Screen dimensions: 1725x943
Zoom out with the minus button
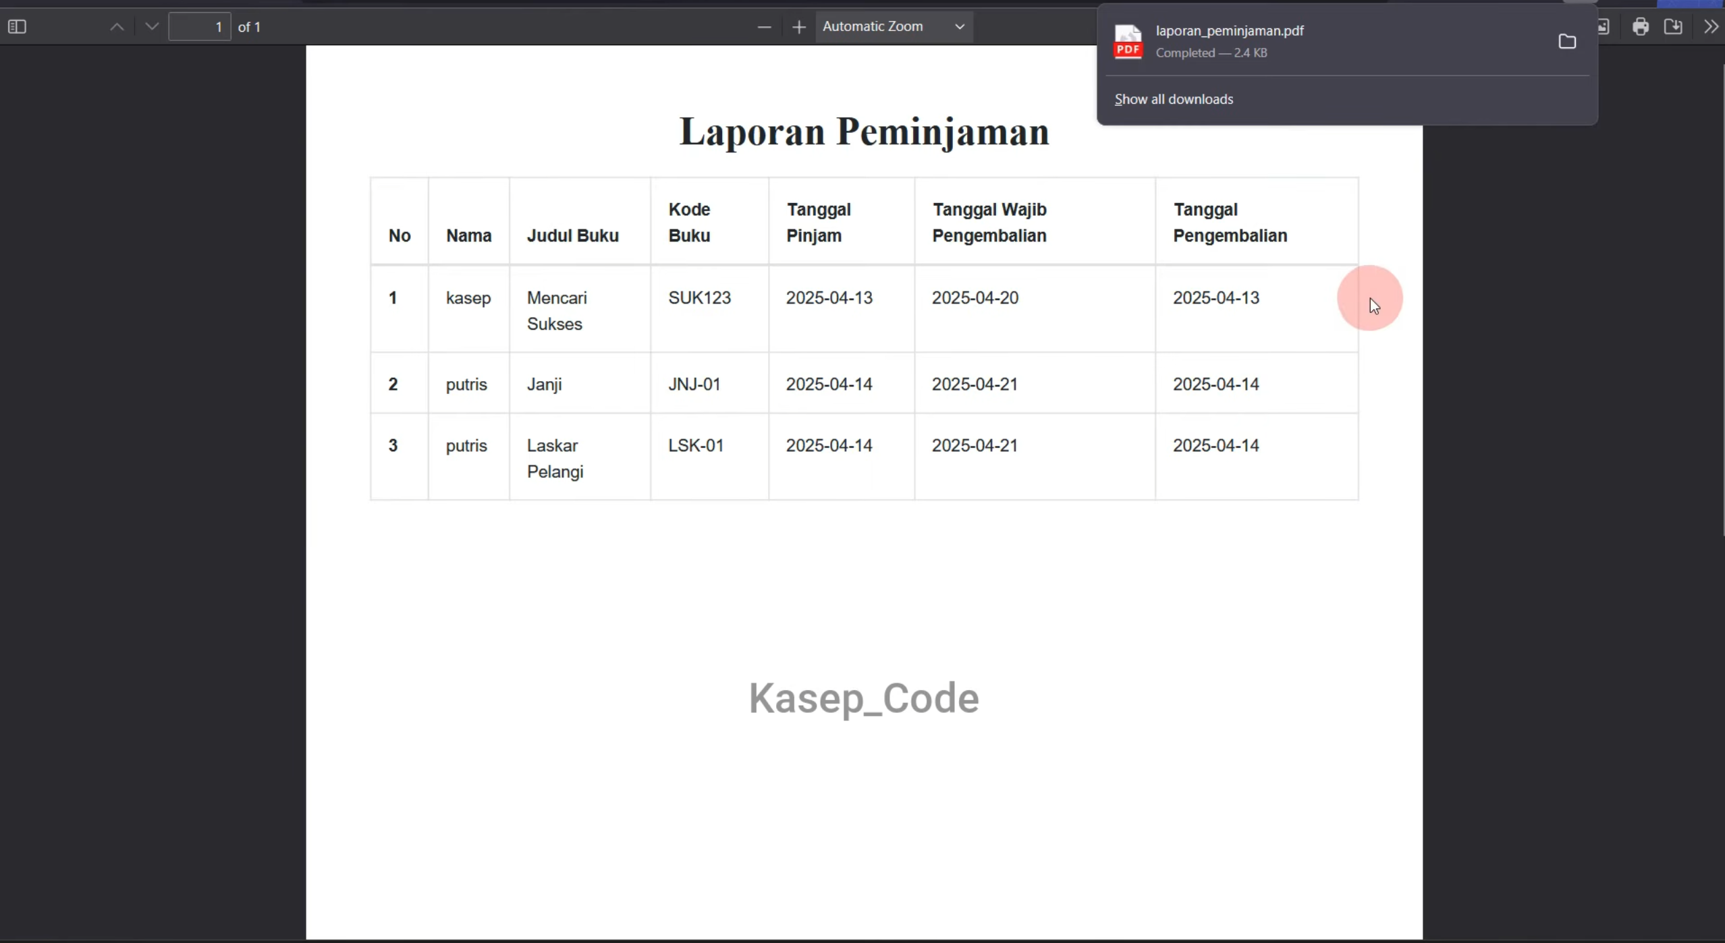click(764, 27)
